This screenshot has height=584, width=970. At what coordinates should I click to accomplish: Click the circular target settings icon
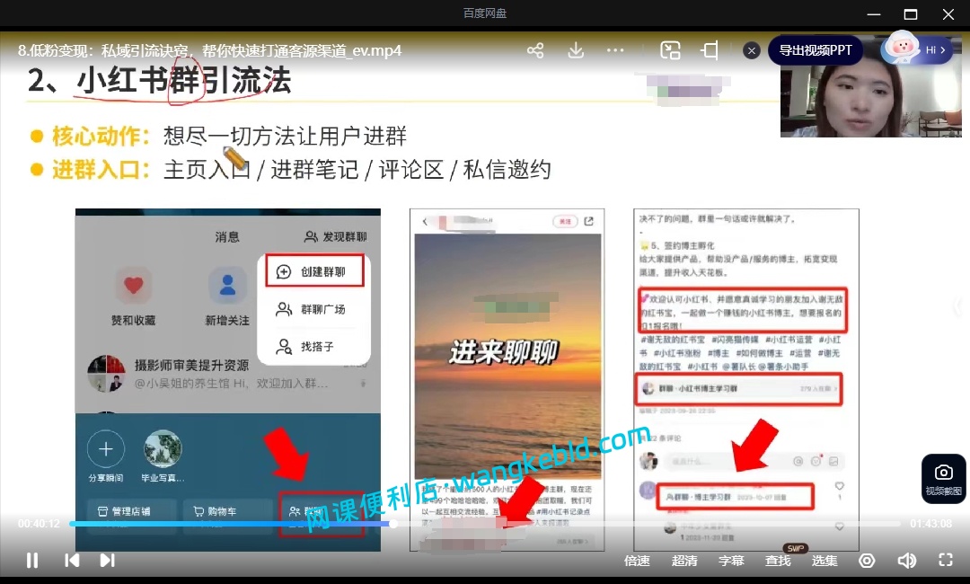click(868, 561)
